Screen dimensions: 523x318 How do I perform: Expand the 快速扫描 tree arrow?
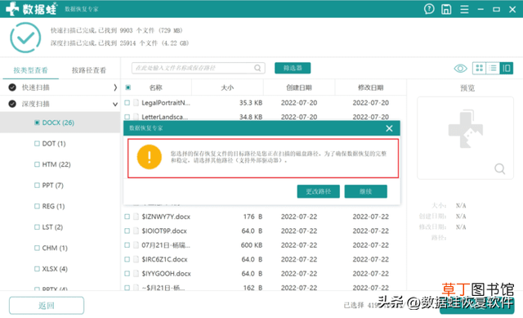[x=115, y=87]
